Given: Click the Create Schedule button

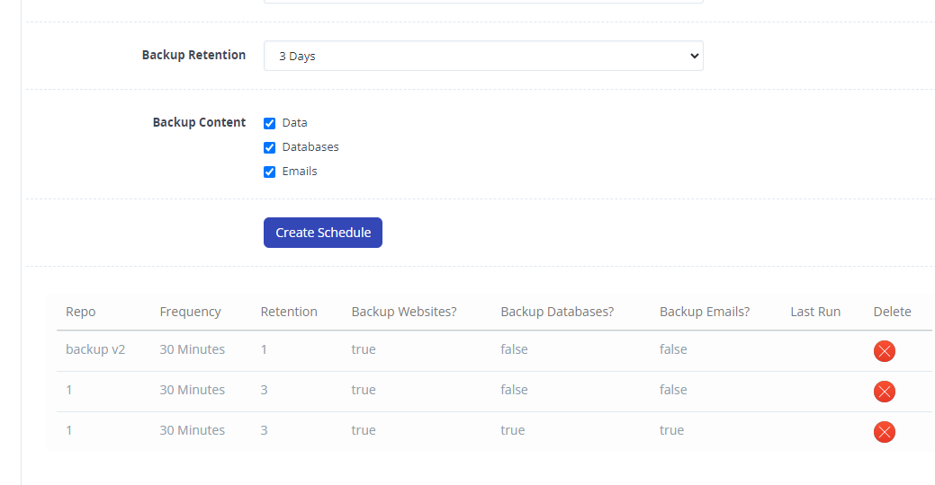Looking at the screenshot, I should [322, 233].
